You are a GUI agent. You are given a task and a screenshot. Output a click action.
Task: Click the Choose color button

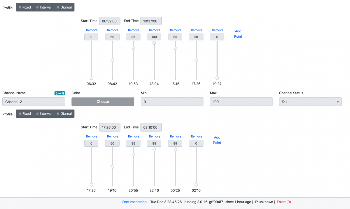pyautogui.click(x=103, y=102)
